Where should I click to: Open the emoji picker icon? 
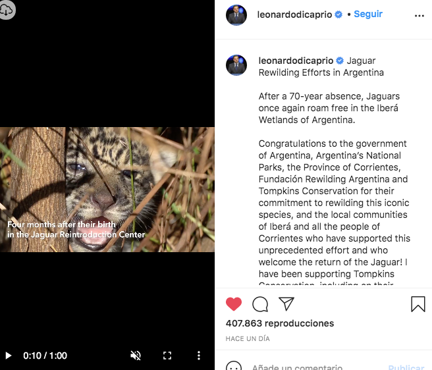(233, 366)
